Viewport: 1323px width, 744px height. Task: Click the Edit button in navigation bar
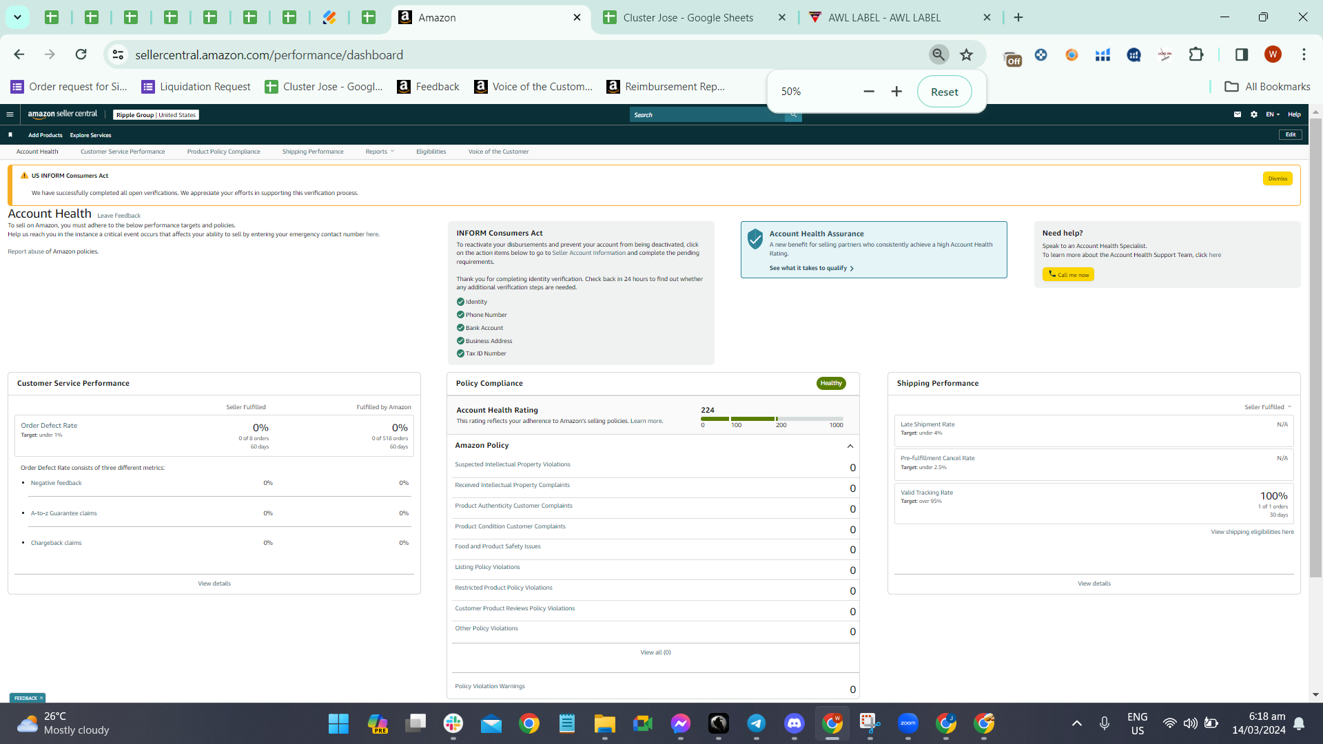click(x=1291, y=135)
